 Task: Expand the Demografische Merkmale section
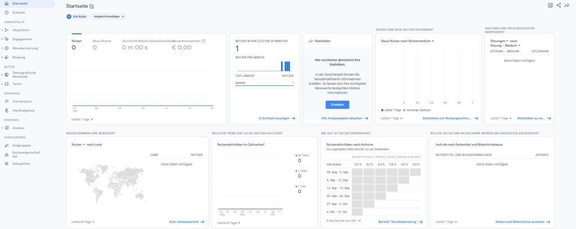[x=2, y=75]
